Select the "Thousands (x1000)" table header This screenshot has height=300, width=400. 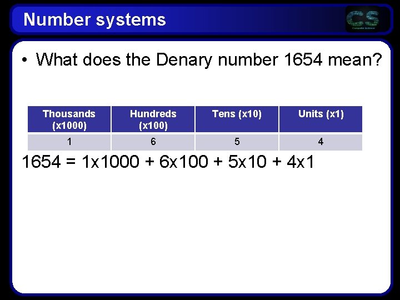click(x=69, y=119)
